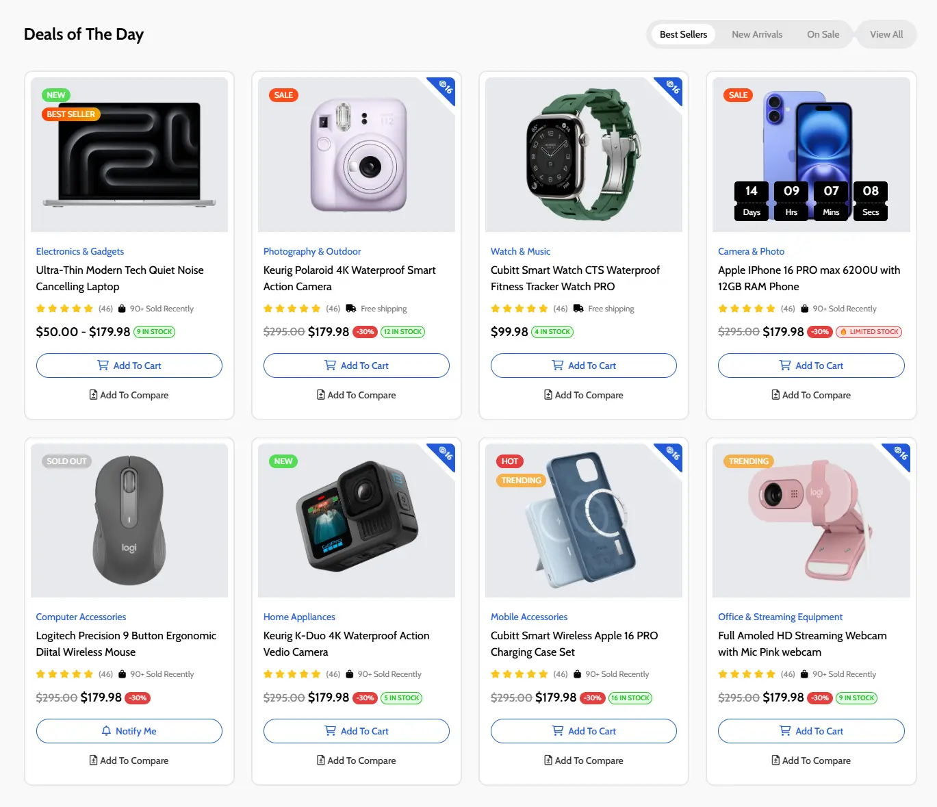Click compare icon under the iPhone 16 PRO
The image size is (937, 807).
tap(775, 395)
